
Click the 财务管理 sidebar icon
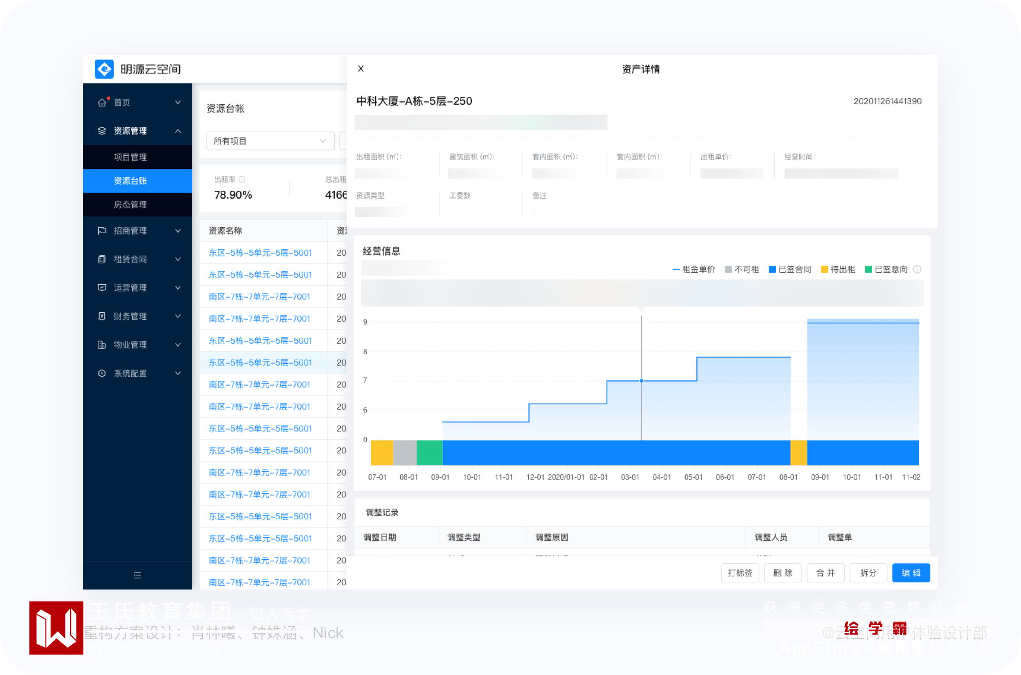(x=102, y=316)
